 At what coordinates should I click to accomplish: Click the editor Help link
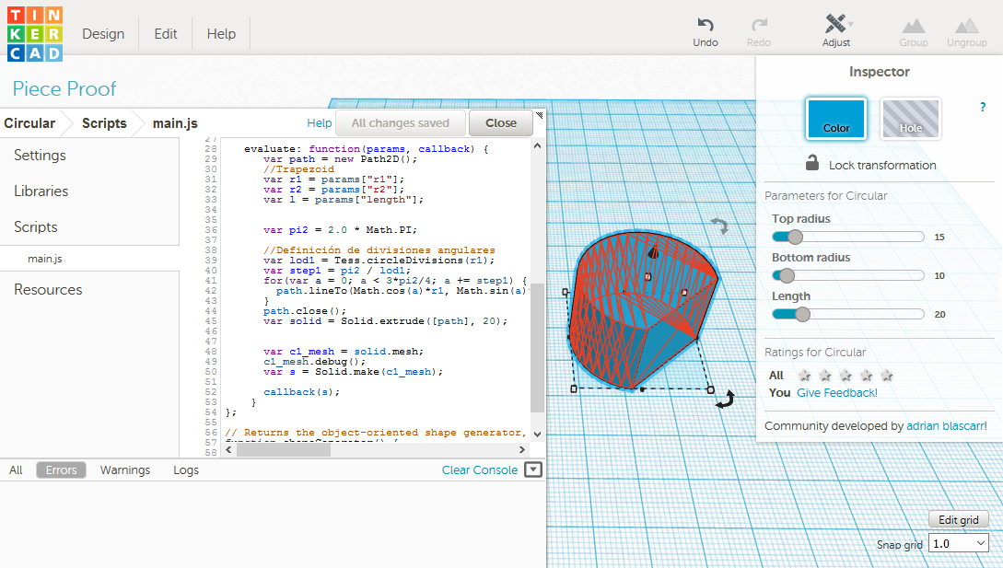pyautogui.click(x=320, y=122)
